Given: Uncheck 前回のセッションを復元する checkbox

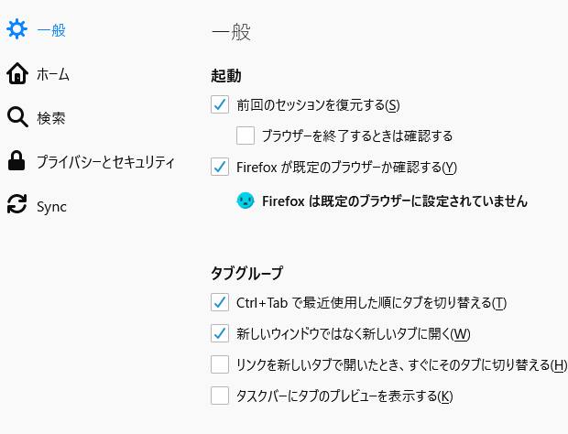Looking at the screenshot, I should [x=220, y=104].
